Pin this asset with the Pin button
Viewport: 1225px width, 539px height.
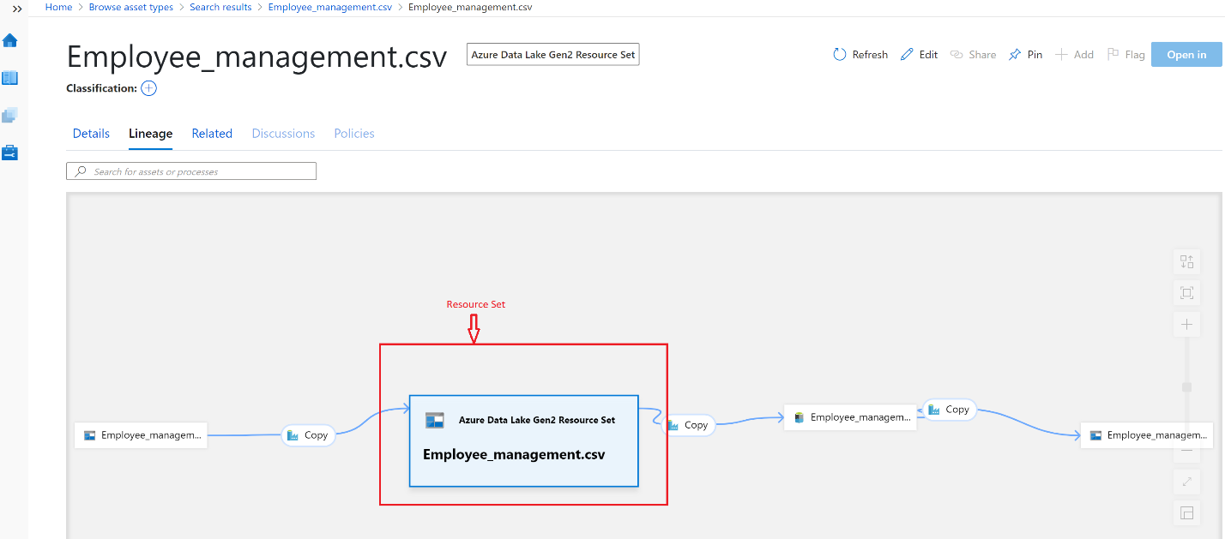pos(1025,55)
